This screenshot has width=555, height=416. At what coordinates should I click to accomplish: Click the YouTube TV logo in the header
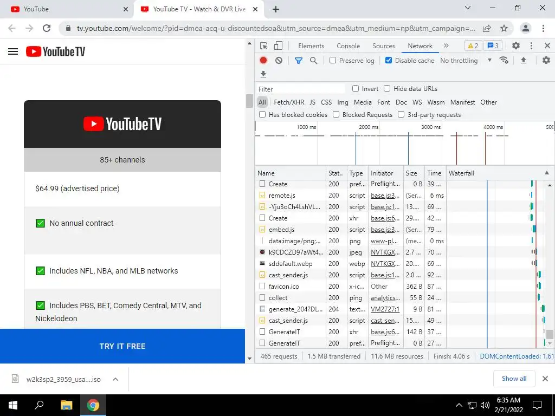point(56,51)
